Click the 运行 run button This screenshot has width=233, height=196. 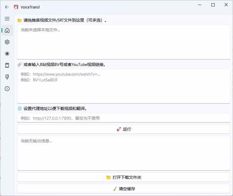point(123,129)
